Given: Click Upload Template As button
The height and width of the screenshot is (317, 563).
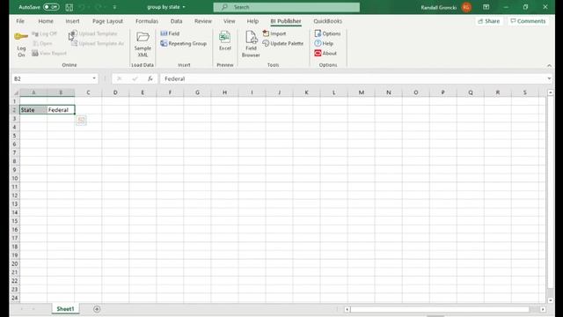Looking at the screenshot, I should pyautogui.click(x=98, y=43).
